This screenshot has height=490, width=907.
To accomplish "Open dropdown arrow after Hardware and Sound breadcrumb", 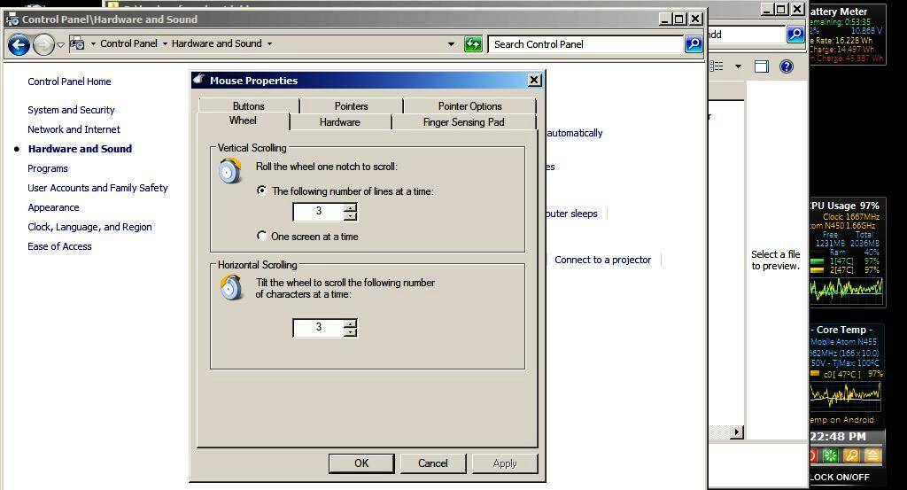I will click(269, 43).
